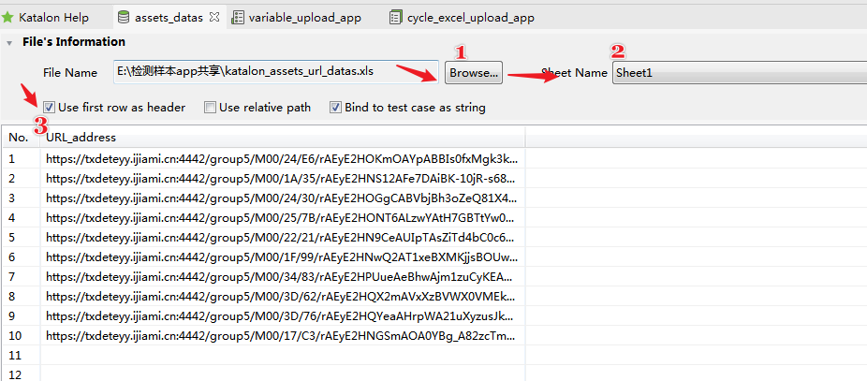Click the URL_address column header

point(283,137)
